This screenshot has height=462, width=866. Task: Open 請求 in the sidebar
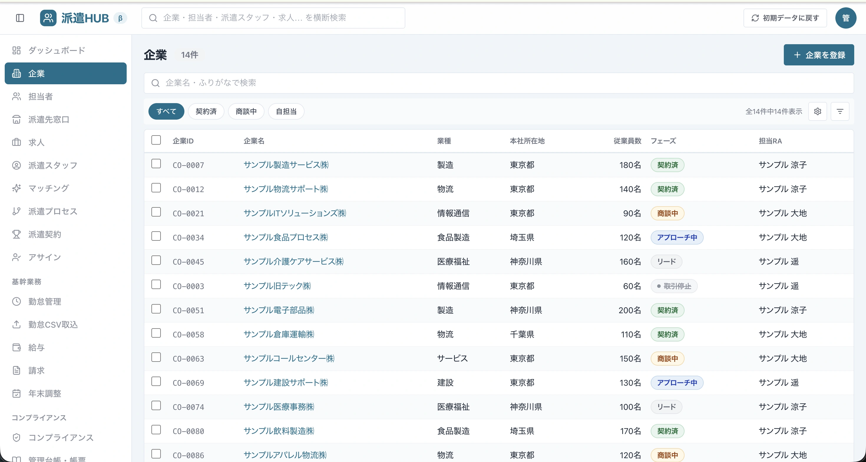point(66,371)
